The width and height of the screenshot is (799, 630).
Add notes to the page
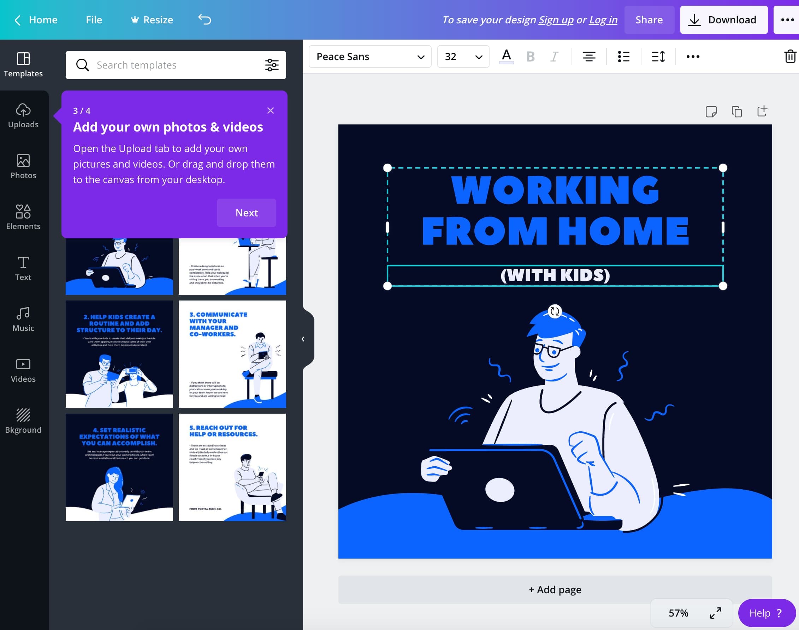click(x=711, y=111)
